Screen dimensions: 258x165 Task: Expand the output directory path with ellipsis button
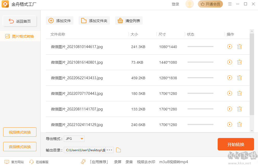109,150
